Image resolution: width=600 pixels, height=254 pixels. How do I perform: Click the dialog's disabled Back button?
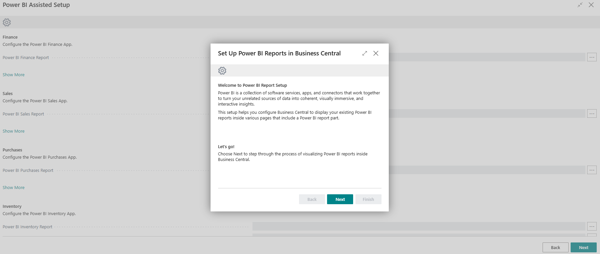pos(312,199)
